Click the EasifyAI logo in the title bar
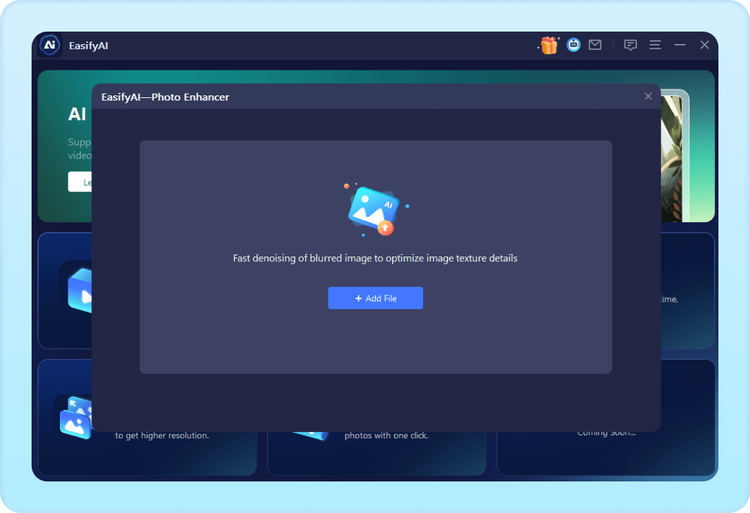750x513 pixels. [50, 45]
